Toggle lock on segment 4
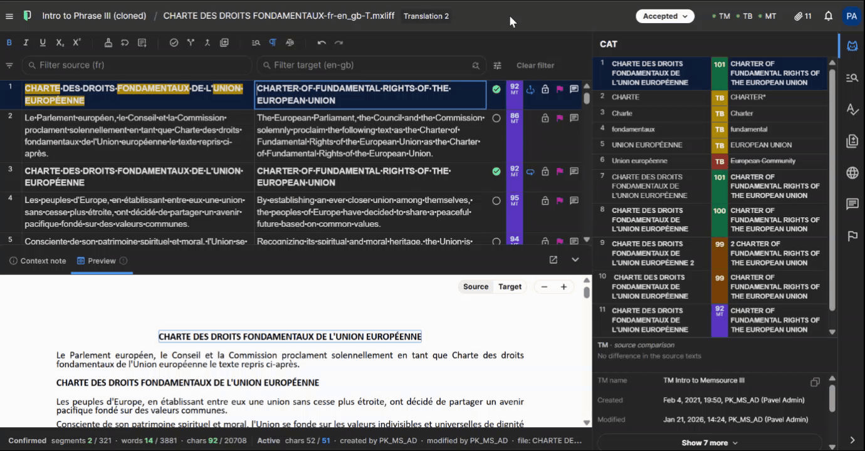 545,201
